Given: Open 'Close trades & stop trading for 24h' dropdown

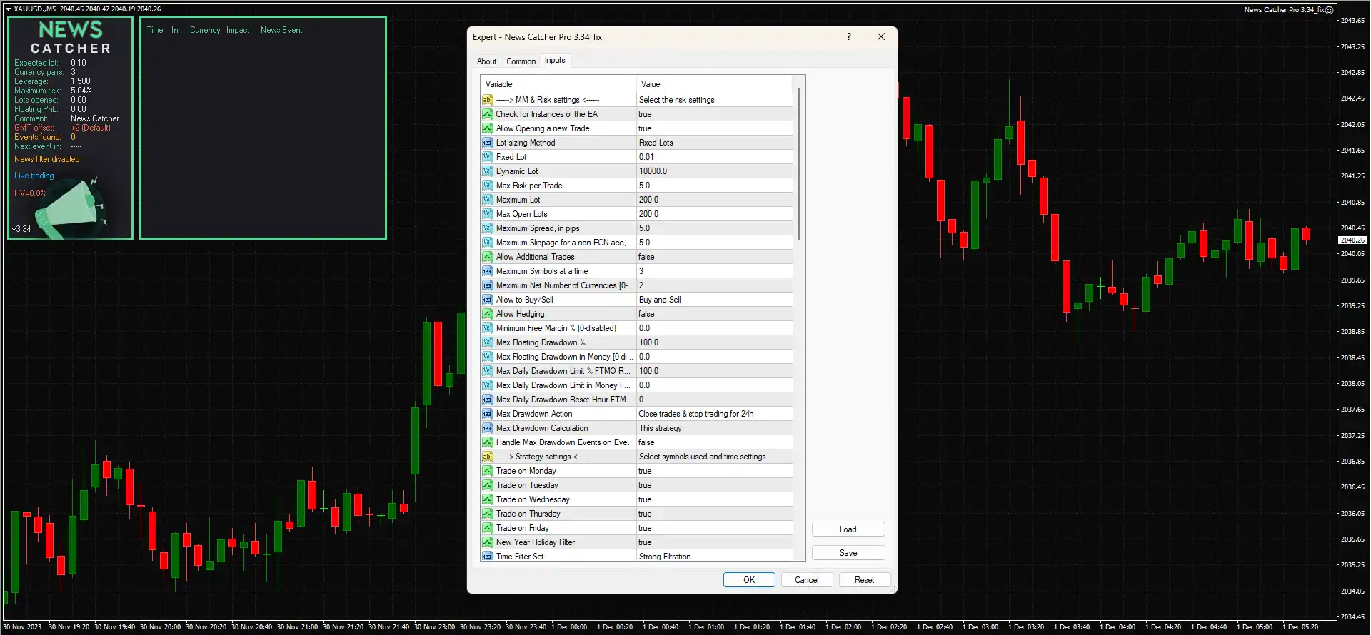Looking at the screenshot, I should 714,414.
